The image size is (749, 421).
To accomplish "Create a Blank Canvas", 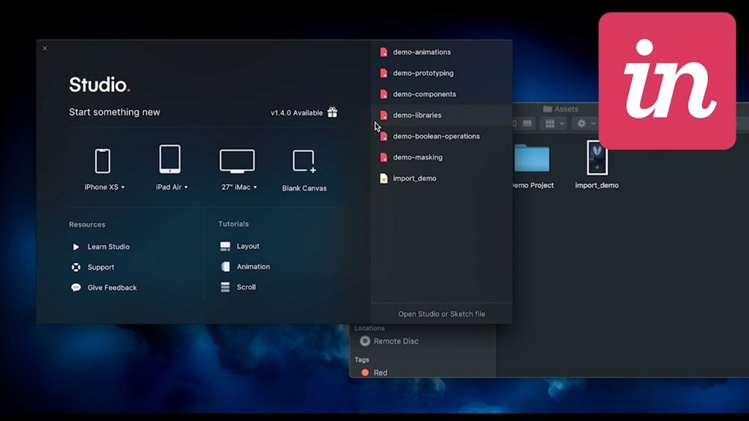I will pyautogui.click(x=304, y=171).
